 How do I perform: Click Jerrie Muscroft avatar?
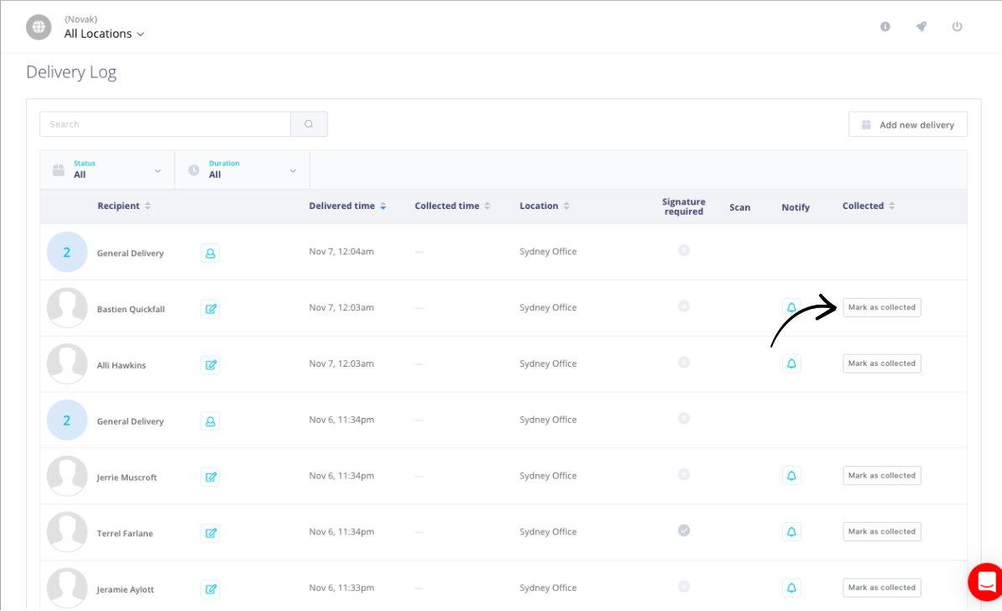(x=67, y=476)
